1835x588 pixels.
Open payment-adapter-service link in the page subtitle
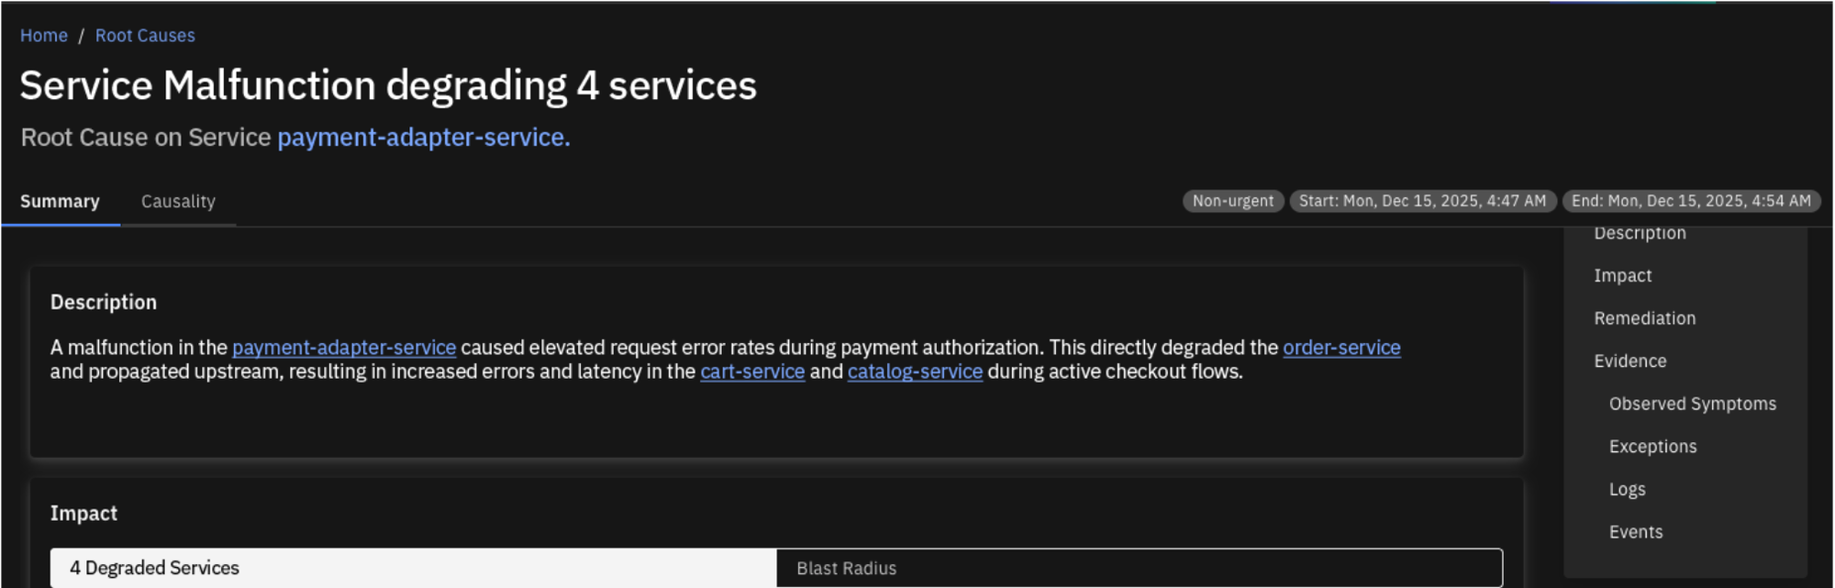423,138
